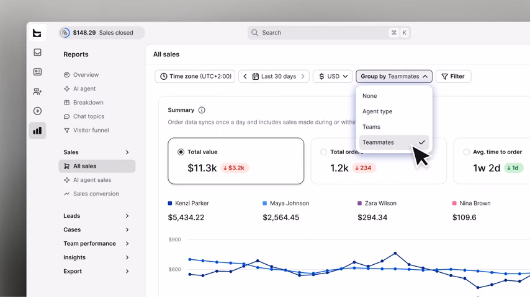Open the play circle icon in left rail
The height and width of the screenshot is (297, 530).
click(x=37, y=111)
